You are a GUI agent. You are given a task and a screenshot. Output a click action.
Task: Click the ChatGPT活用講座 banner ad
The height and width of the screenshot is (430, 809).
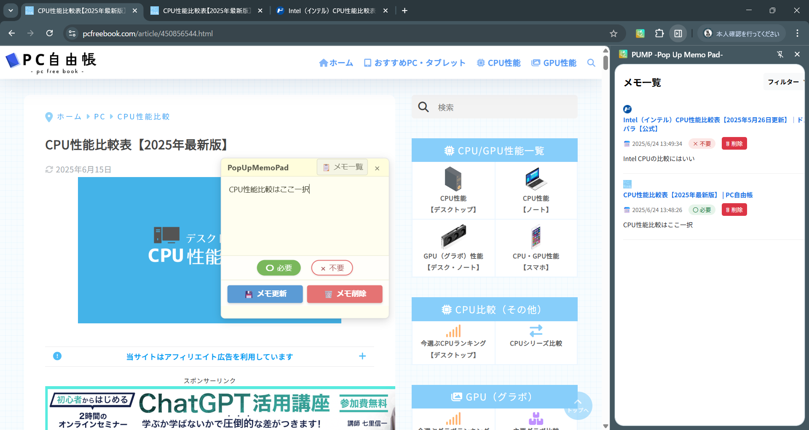click(x=220, y=408)
